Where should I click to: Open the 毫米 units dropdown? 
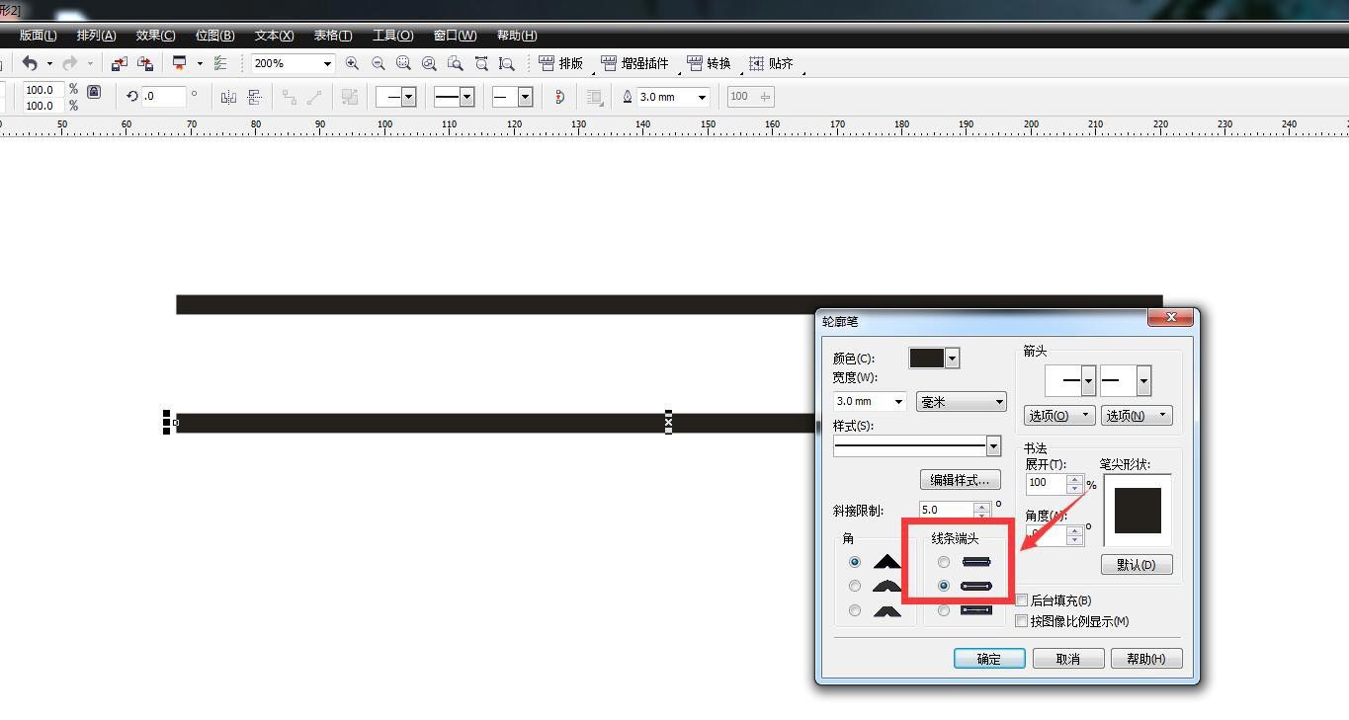point(961,402)
